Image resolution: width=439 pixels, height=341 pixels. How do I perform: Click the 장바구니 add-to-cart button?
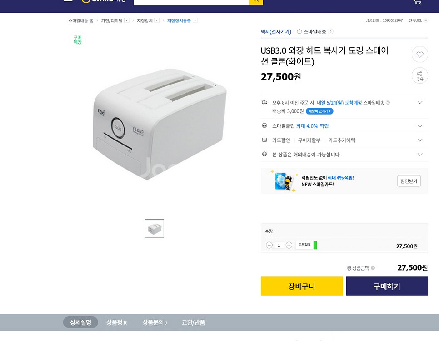[302, 286]
